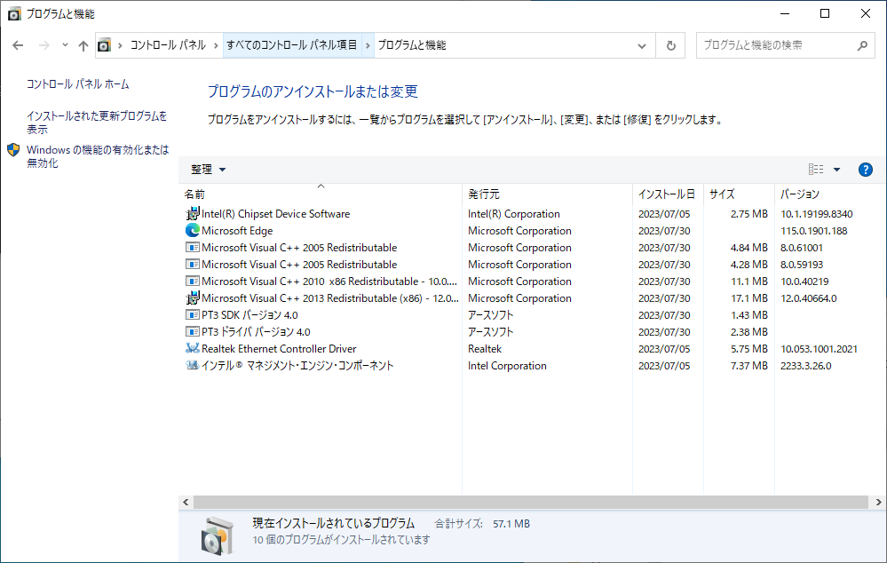The height and width of the screenshot is (563, 887).
Task: Click version 8.0.59193 cell
Action: [x=802, y=265]
